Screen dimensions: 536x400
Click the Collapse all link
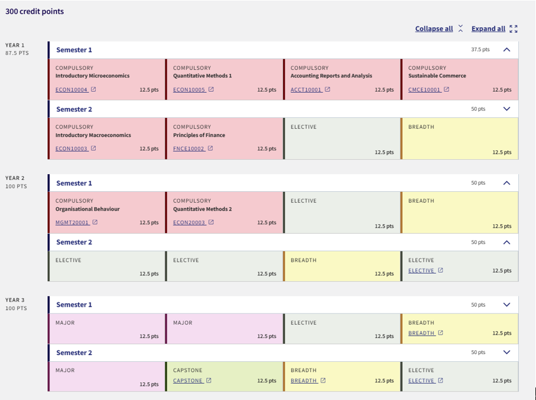[433, 29]
